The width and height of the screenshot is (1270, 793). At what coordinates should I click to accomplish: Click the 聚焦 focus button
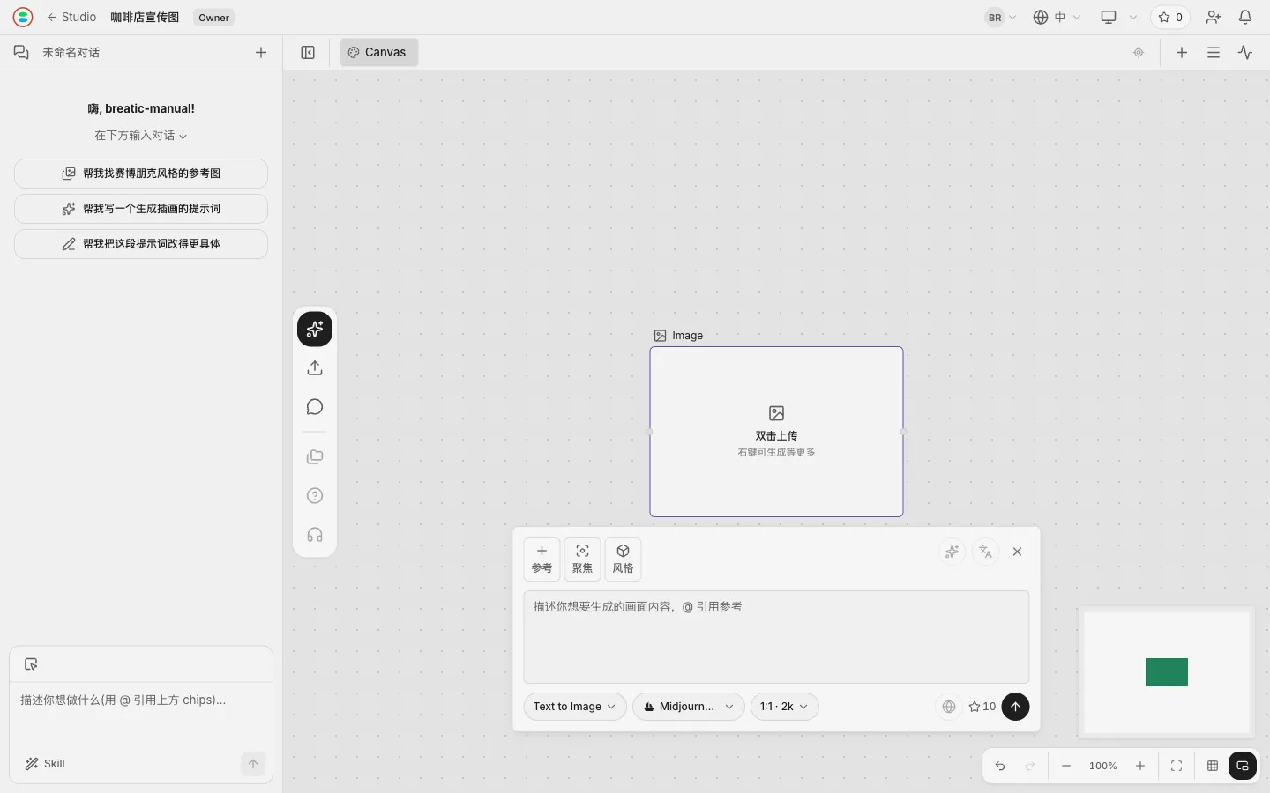point(582,560)
